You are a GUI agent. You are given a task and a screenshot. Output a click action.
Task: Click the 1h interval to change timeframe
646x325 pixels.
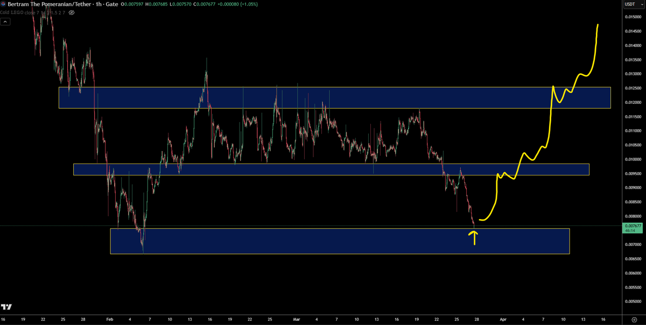click(x=98, y=4)
